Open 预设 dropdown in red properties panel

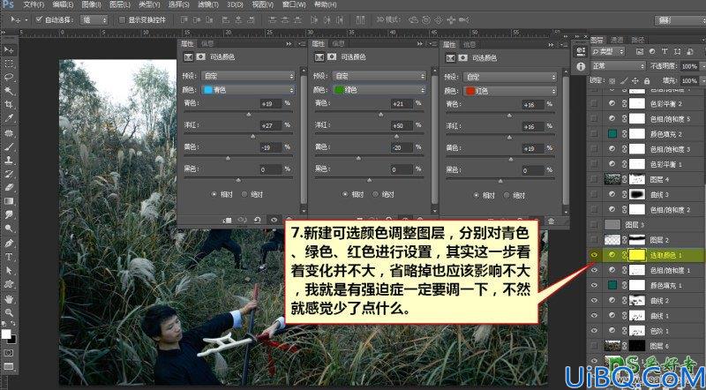point(510,77)
